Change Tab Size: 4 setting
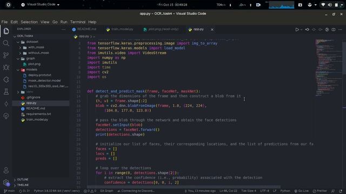 point(249,191)
